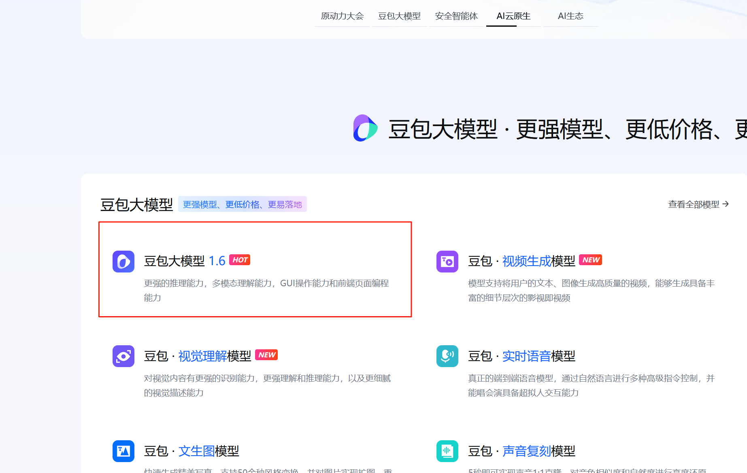Click the description starting 模型支持将用户的文本
This screenshot has height=473, width=747.
(x=592, y=290)
